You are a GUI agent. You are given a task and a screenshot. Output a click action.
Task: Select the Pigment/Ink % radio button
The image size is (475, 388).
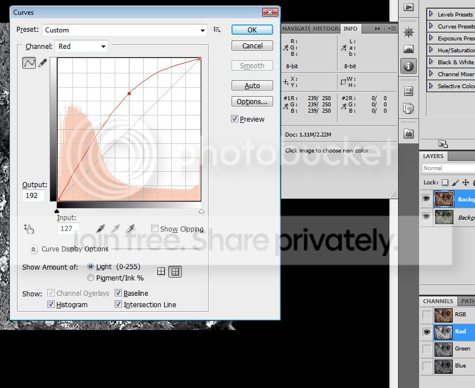[x=91, y=278]
